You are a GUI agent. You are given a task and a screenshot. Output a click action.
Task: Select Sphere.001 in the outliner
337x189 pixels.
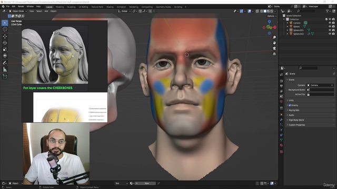(x=298, y=30)
